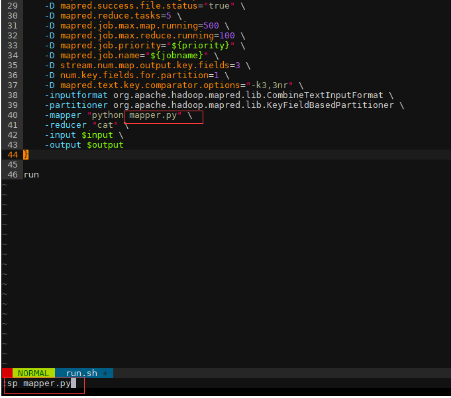
Task: Click run.sh filename in the status line
Action: [81, 373]
